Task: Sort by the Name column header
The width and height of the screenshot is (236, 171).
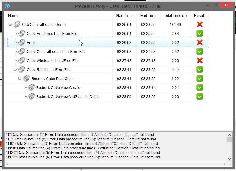Action: point(59,16)
